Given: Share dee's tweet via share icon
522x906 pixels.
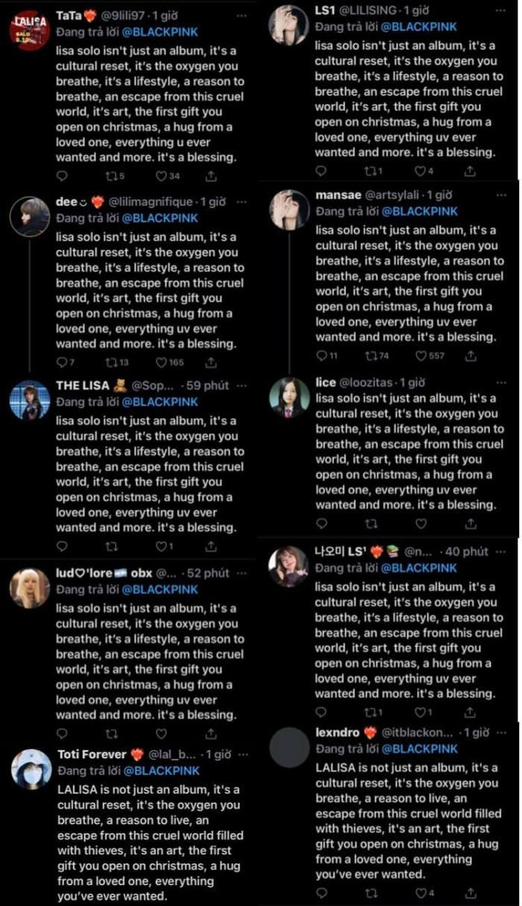Looking at the screenshot, I should pyautogui.click(x=211, y=362).
